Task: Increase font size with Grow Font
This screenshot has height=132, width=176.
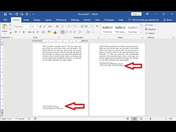Action: point(40,26)
